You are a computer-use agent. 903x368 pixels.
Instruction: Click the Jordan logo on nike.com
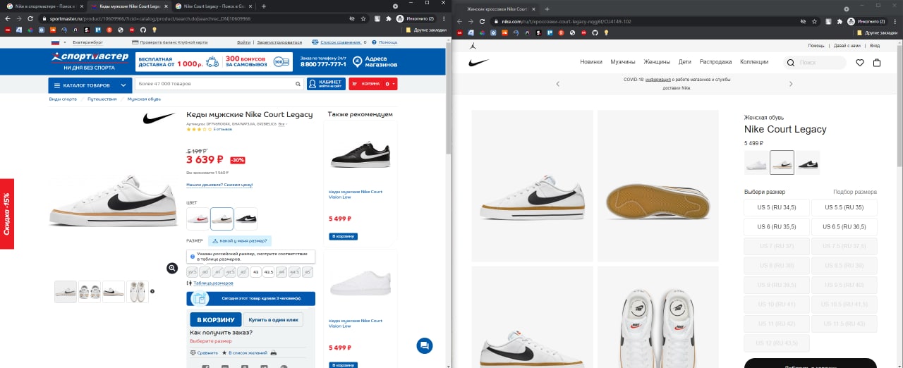[472, 45]
